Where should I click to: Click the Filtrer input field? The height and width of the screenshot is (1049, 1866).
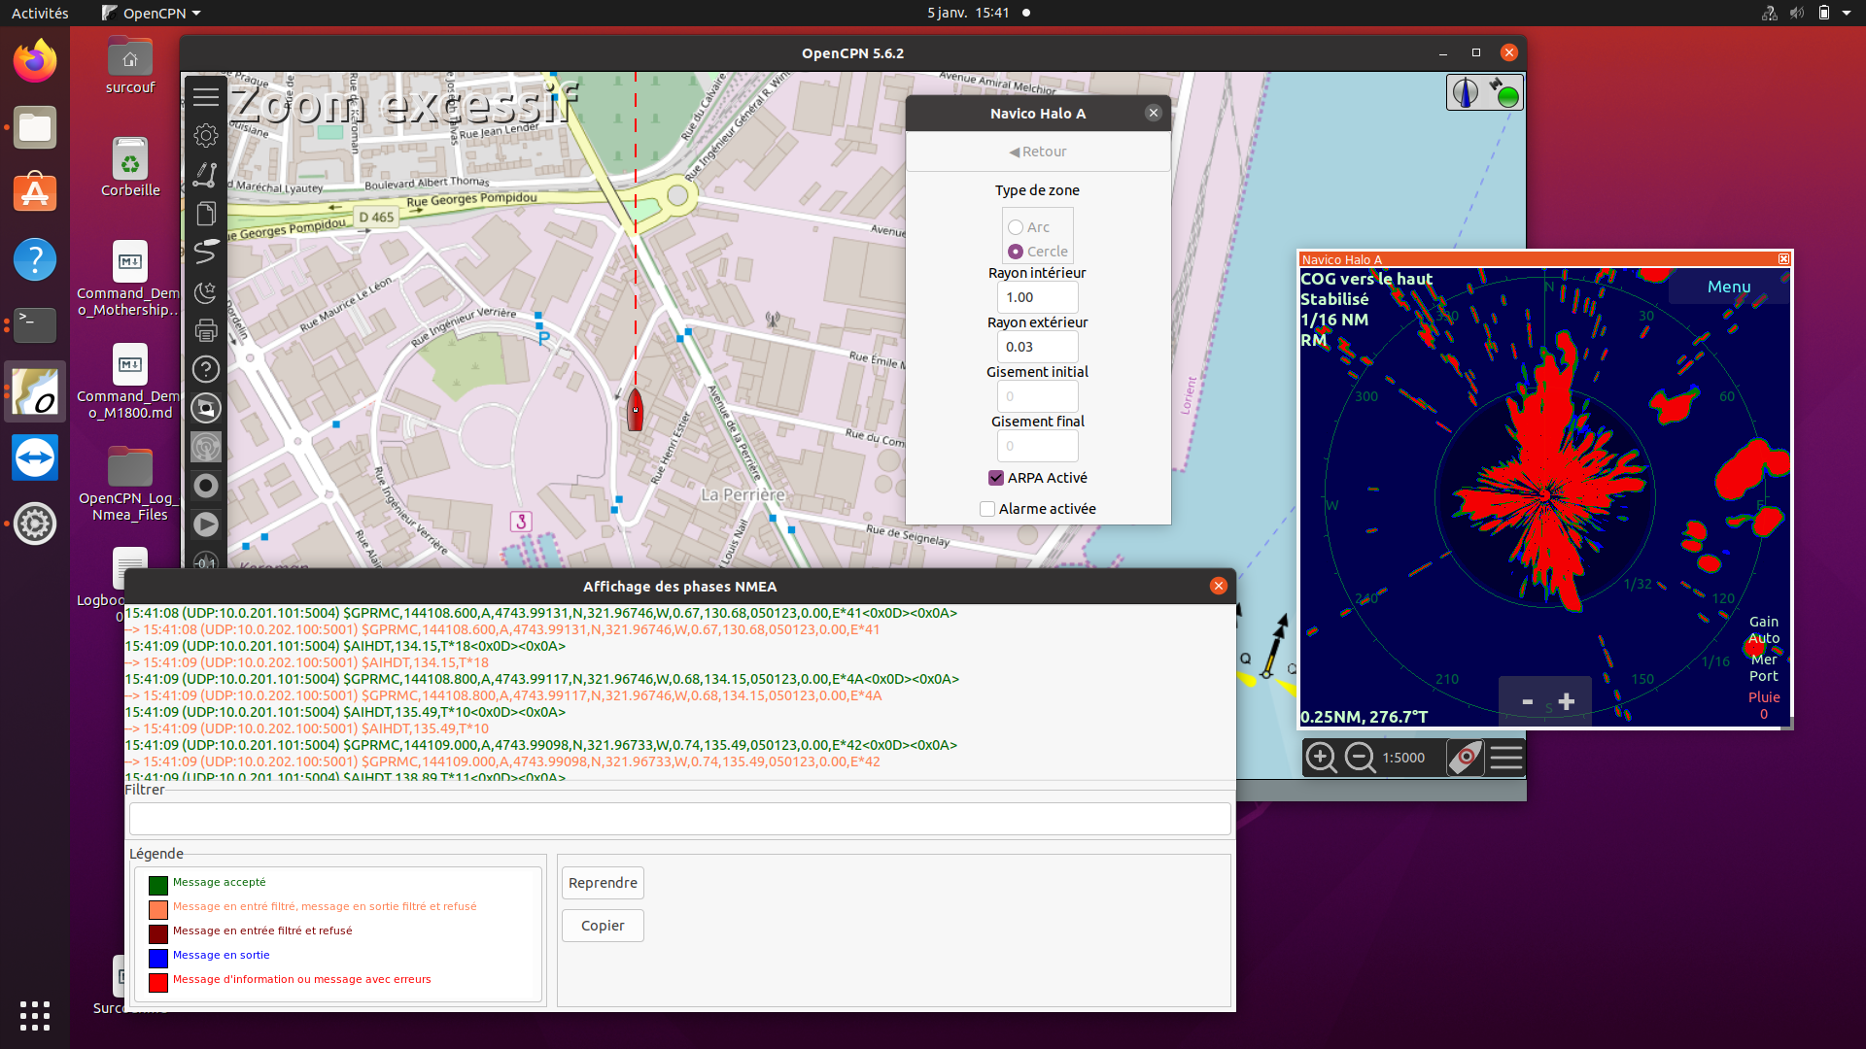pos(678,818)
